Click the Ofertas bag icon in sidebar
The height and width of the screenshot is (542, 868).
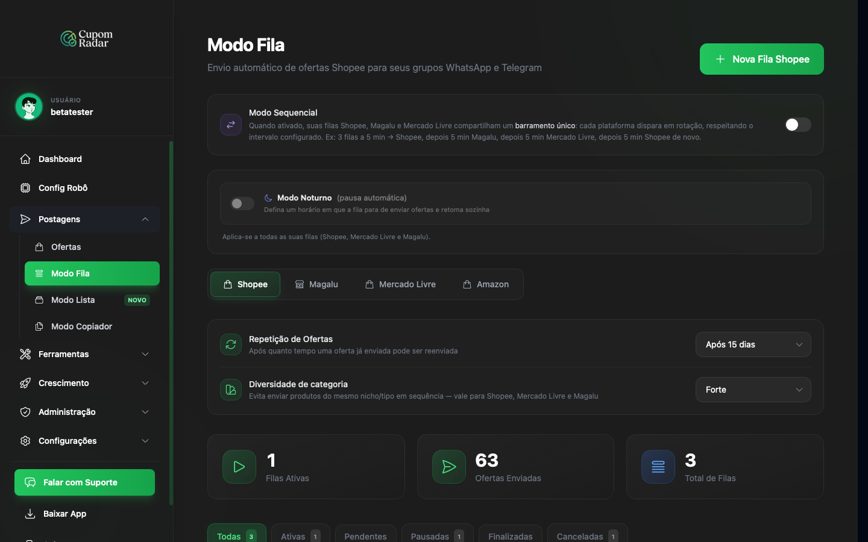[x=39, y=247]
